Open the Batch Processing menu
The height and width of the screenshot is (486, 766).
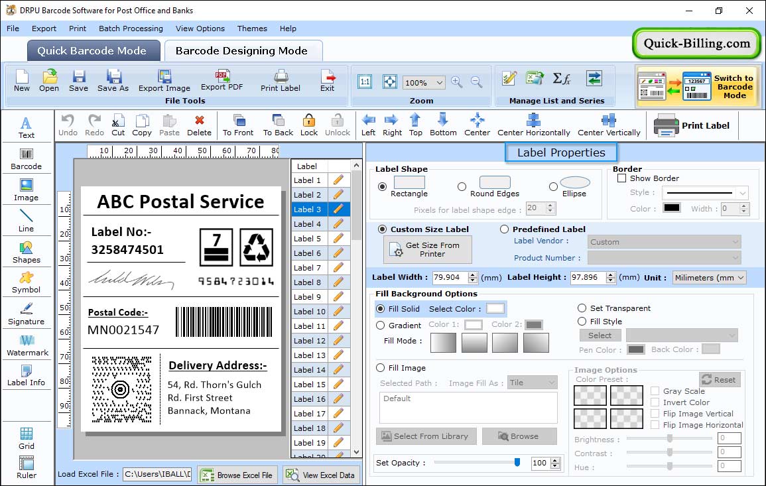tap(131, 29)
